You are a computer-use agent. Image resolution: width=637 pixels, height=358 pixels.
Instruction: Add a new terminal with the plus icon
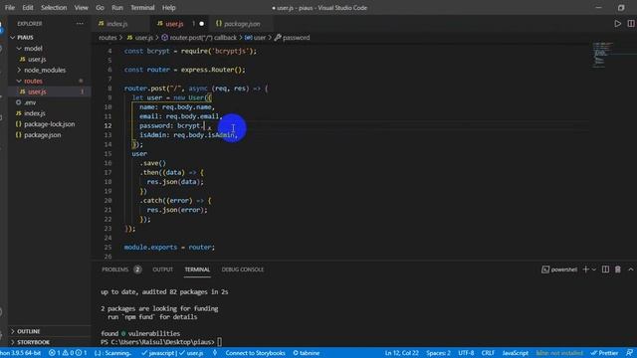(586, 269)
